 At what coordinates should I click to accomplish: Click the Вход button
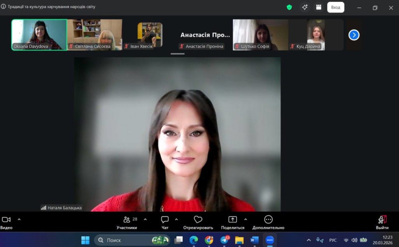[335, 7]
